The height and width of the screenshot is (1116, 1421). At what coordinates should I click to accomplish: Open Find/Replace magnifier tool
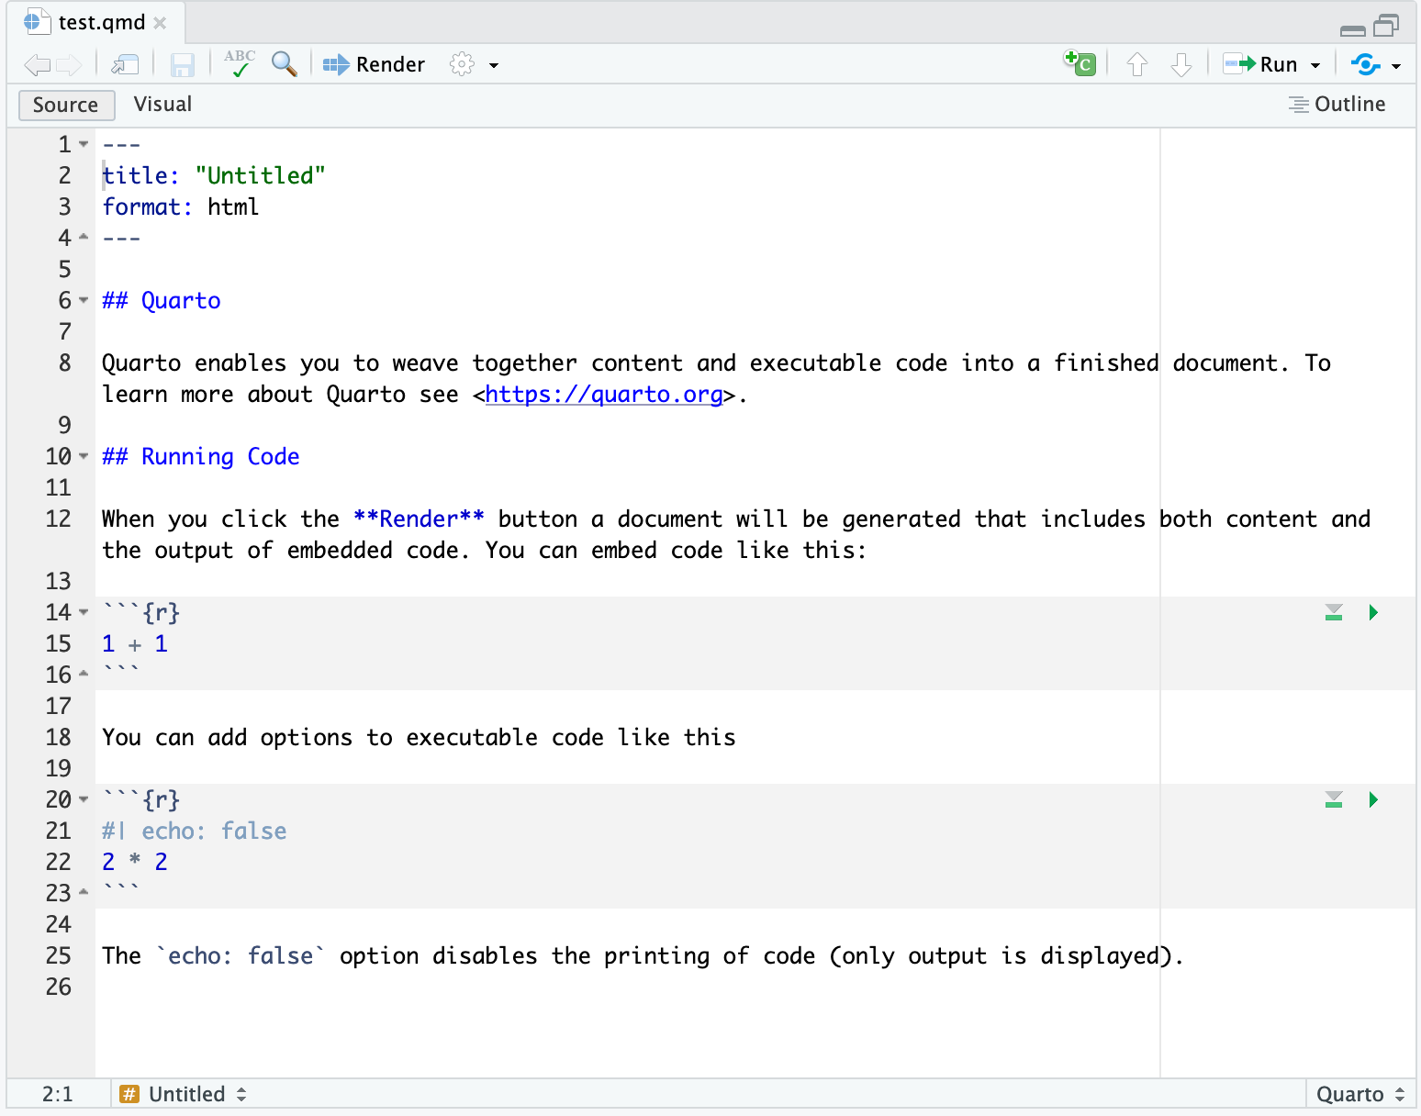285,63
